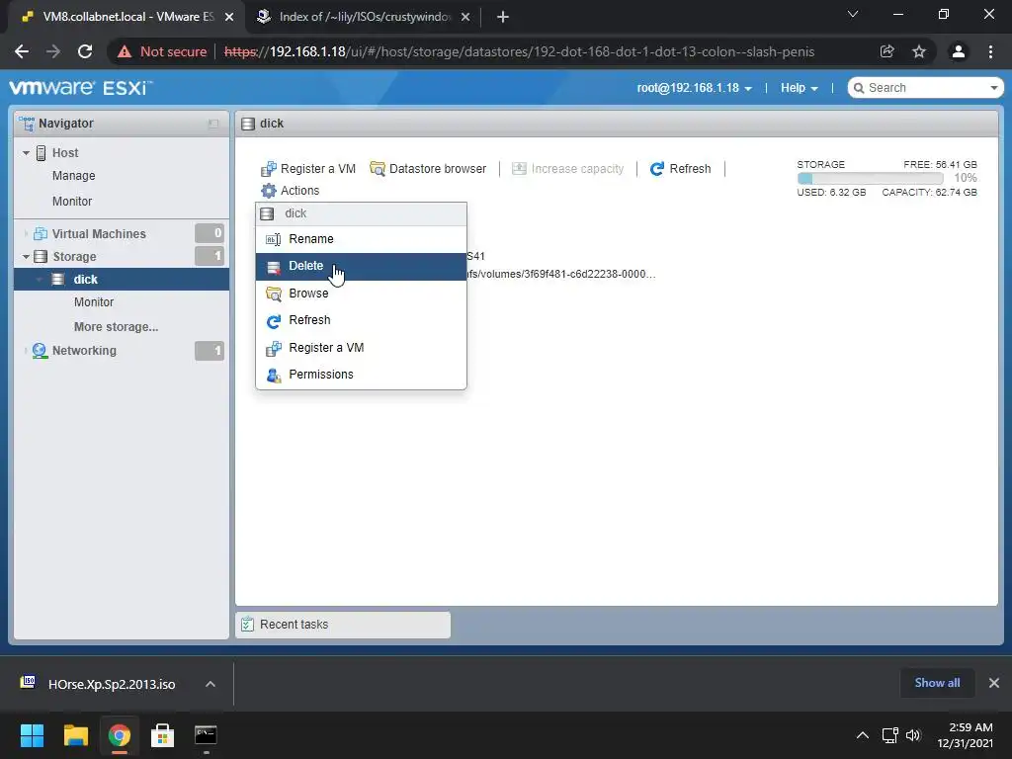Image resolution: width=1012 pixels, height=759 pixels.
Task: Click the Chrome taskbar icon
Action: click(x=120, y=735)
